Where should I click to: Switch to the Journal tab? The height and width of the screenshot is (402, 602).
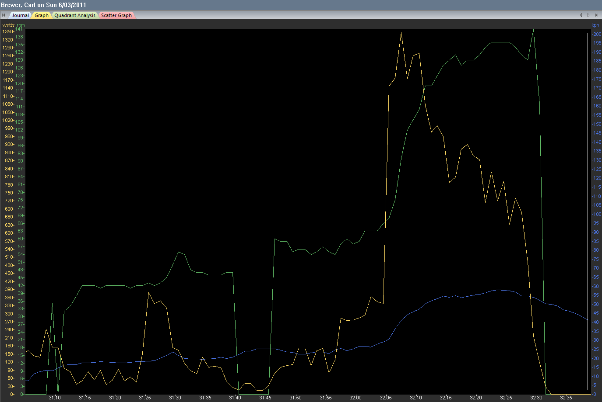[20, 15]
